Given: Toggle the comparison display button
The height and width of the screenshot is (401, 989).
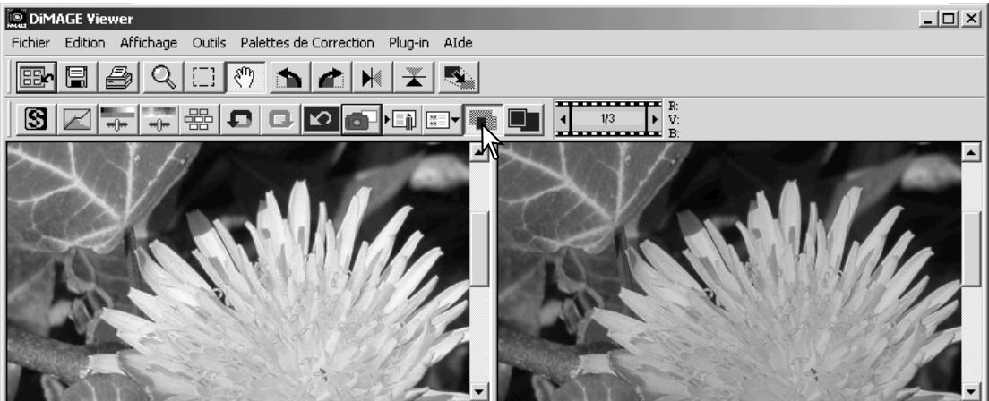Looking at the screenshot, I should click(483, 119).
